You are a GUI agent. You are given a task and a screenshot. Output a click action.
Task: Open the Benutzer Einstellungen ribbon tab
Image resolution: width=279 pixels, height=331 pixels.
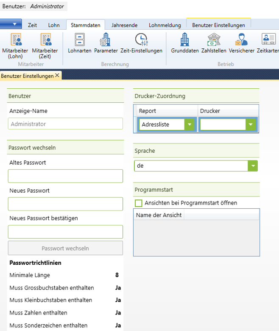[218, 25]
